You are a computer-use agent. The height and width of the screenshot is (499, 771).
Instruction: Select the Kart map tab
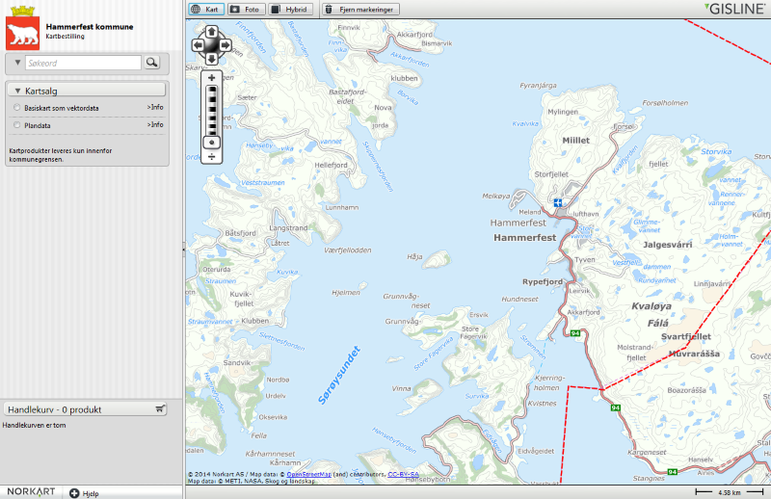click(205, 9)
